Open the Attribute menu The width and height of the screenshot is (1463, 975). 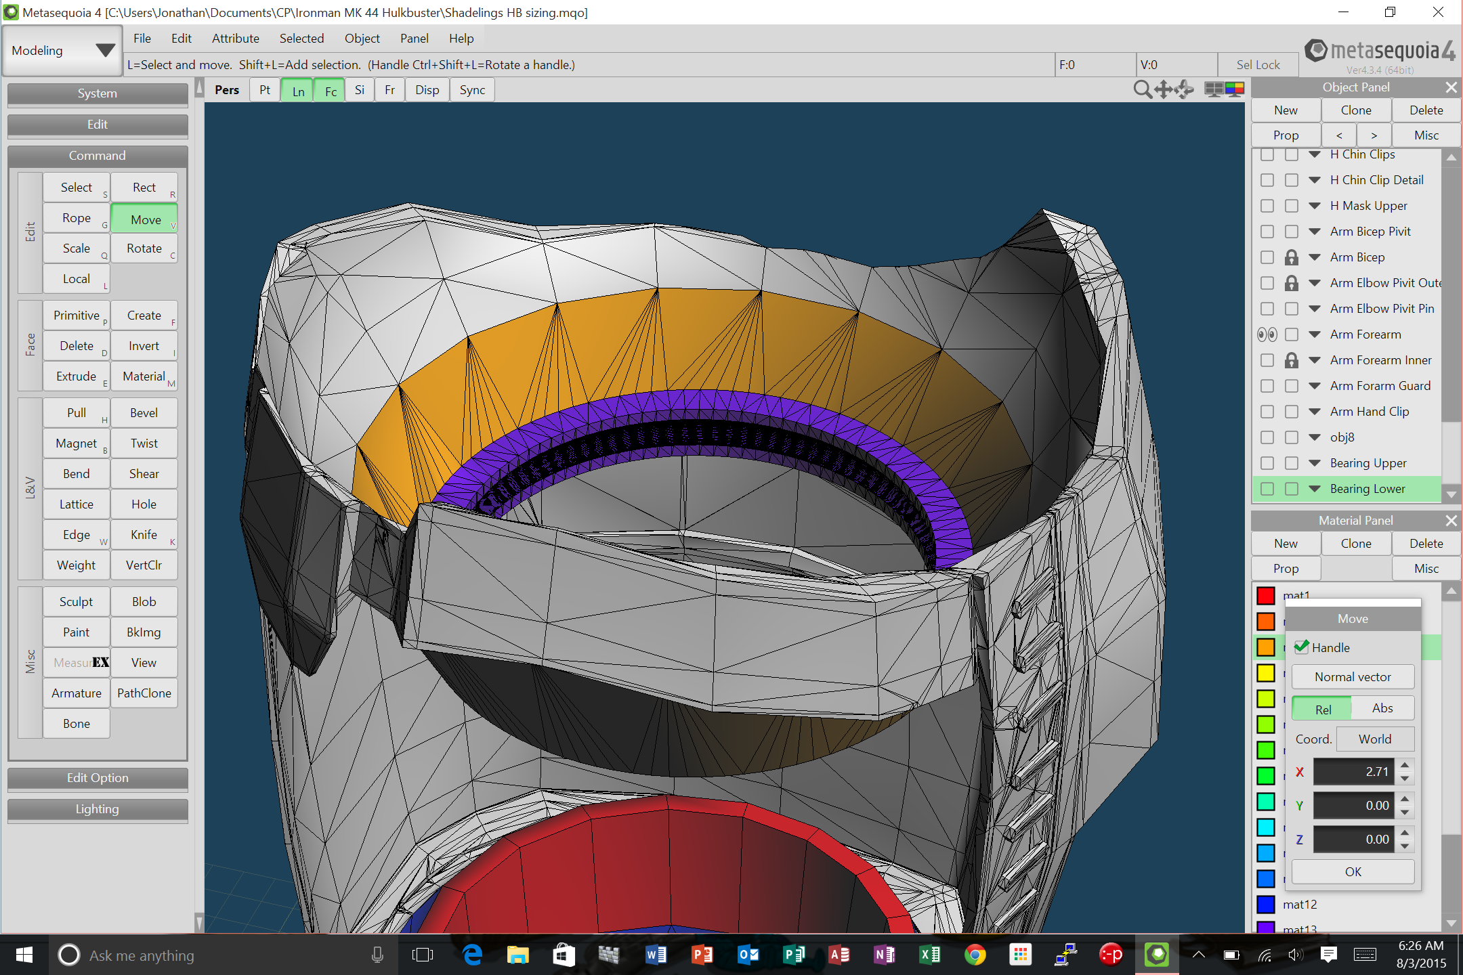(236, 39)
